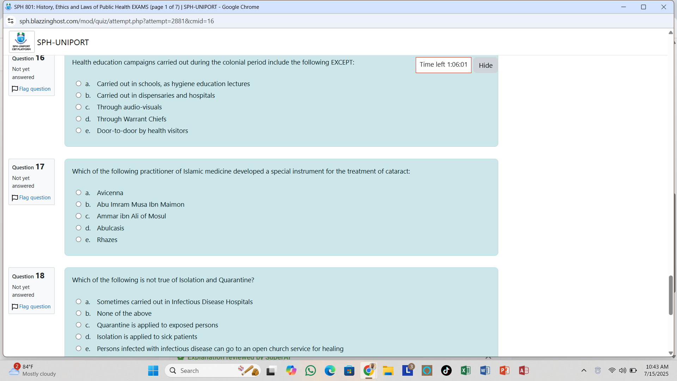The height and width of the screenshot is (381, 677).
Task: Open site information icon in address bar
Action: tap(11, 21)
